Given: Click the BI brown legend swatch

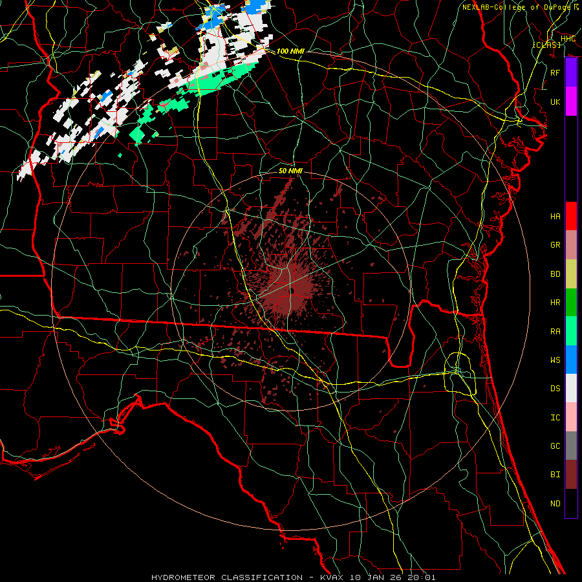Looking at the screenshot, I should pyautogui.click(x=571, y=475).
